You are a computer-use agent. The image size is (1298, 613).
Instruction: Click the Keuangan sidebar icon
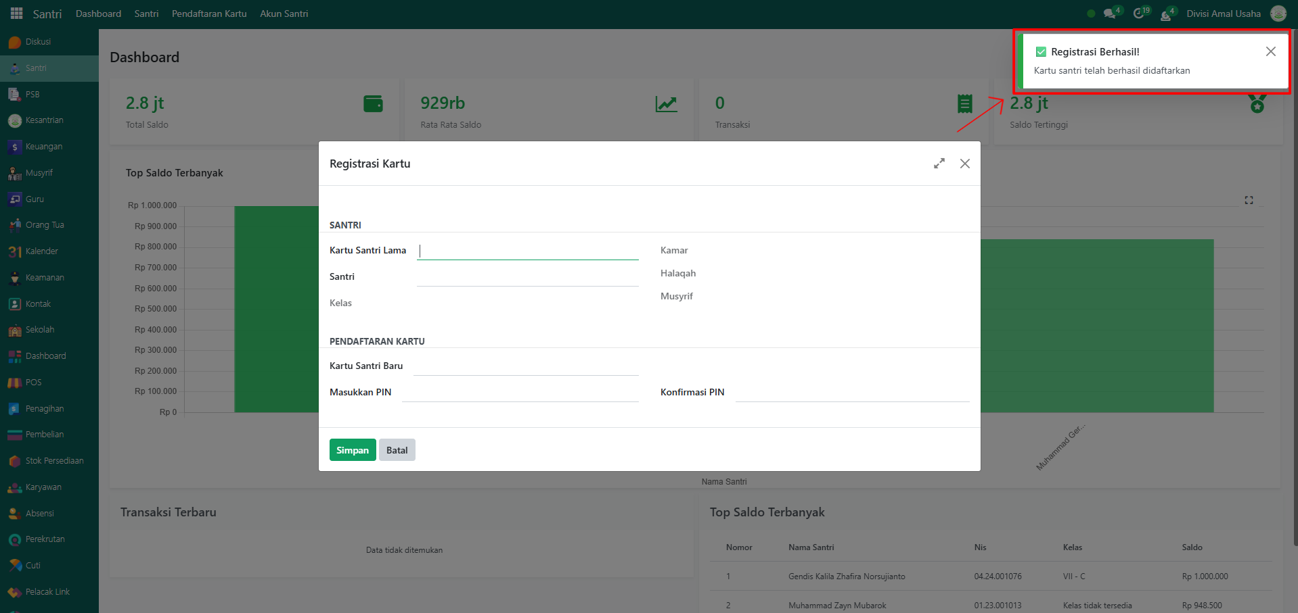[15, 147]
